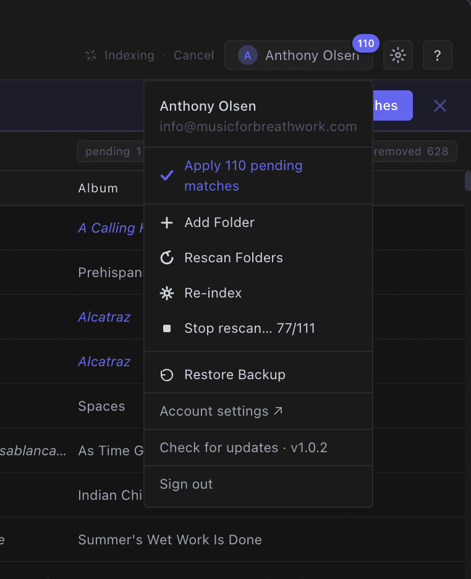Click the Restore Backup counterclockwise icon
The height and width of the screenshot is (579, 471).
coord(167,375)
